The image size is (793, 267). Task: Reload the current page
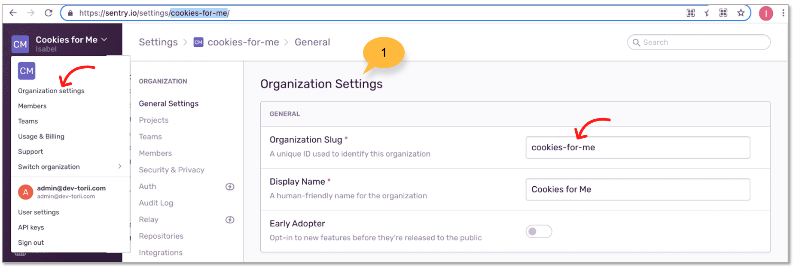pyautogui.click(x=49, y=13)
